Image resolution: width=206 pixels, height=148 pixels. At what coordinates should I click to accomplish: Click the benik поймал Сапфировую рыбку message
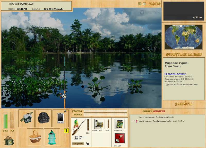162,121
